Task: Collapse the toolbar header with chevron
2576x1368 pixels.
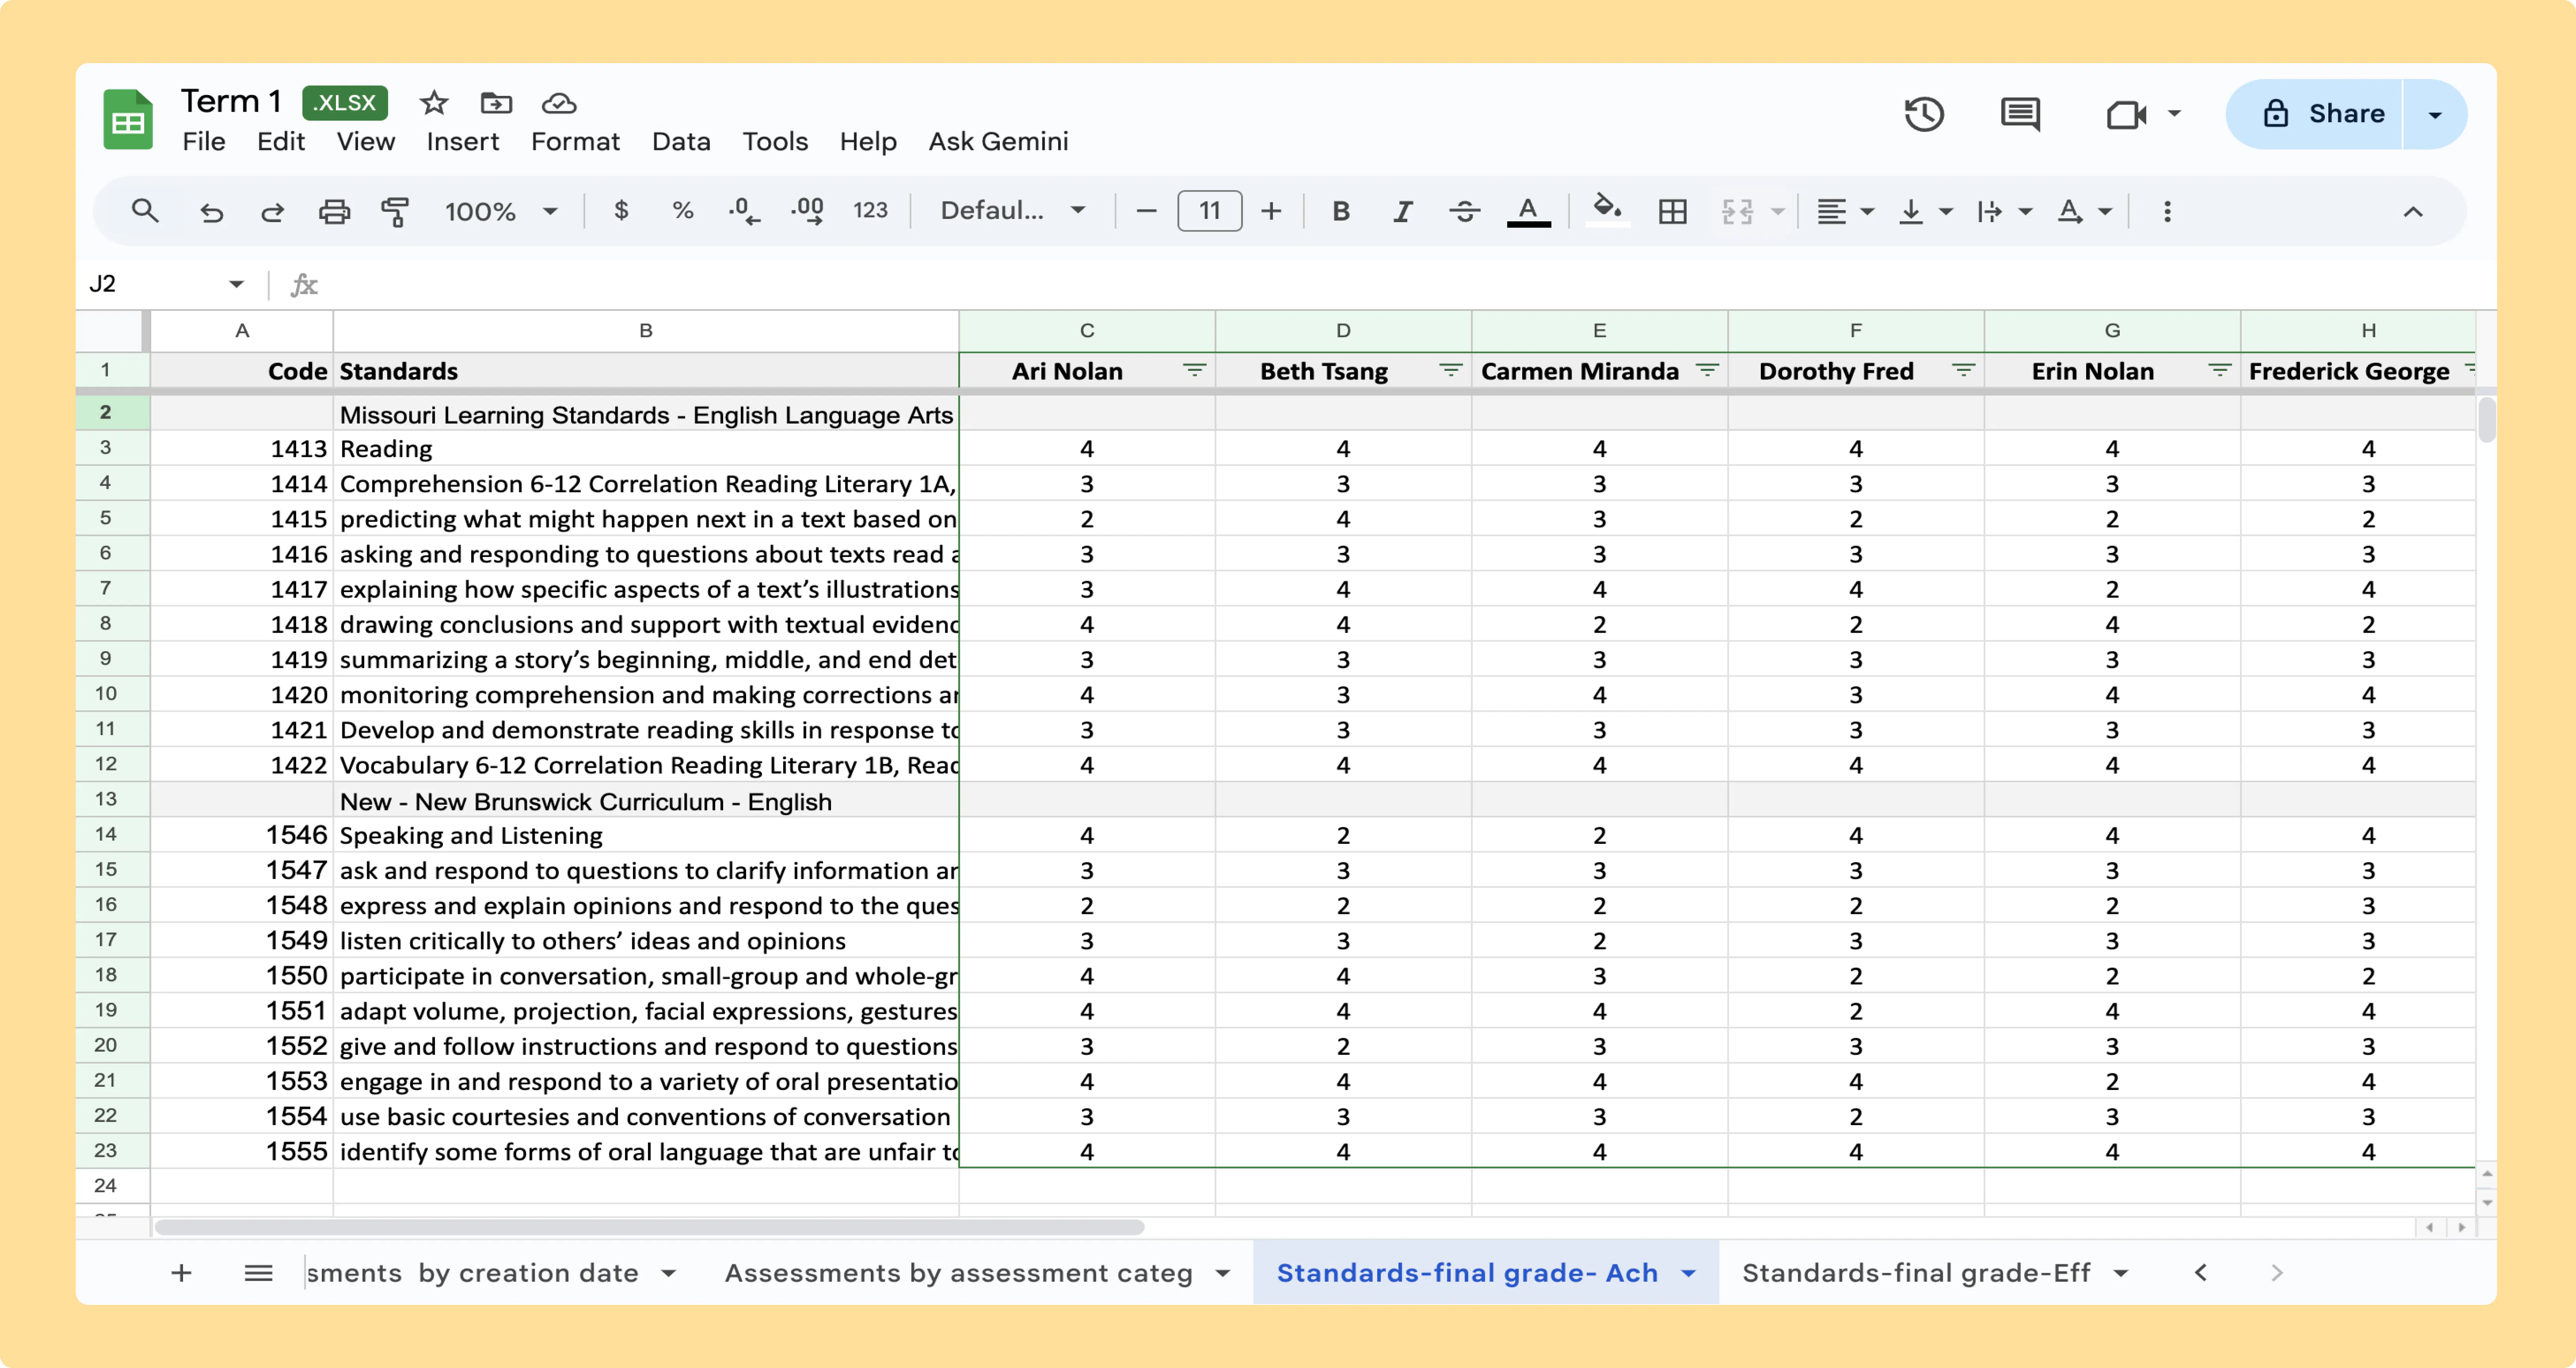Action: 2413,212
